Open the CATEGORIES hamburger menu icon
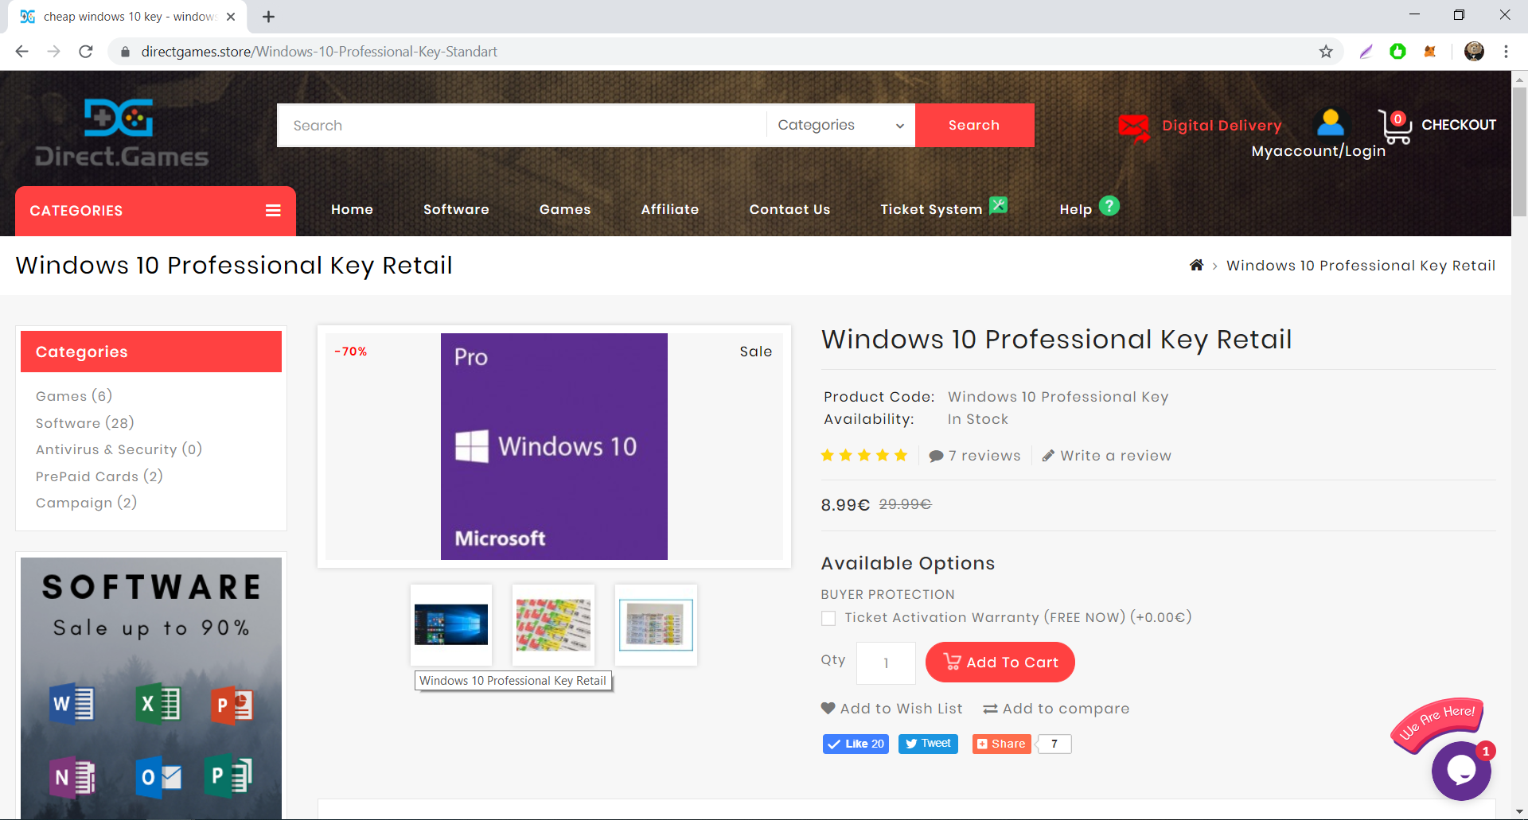Screen dimensions: 1528x820 pos(273,211)
